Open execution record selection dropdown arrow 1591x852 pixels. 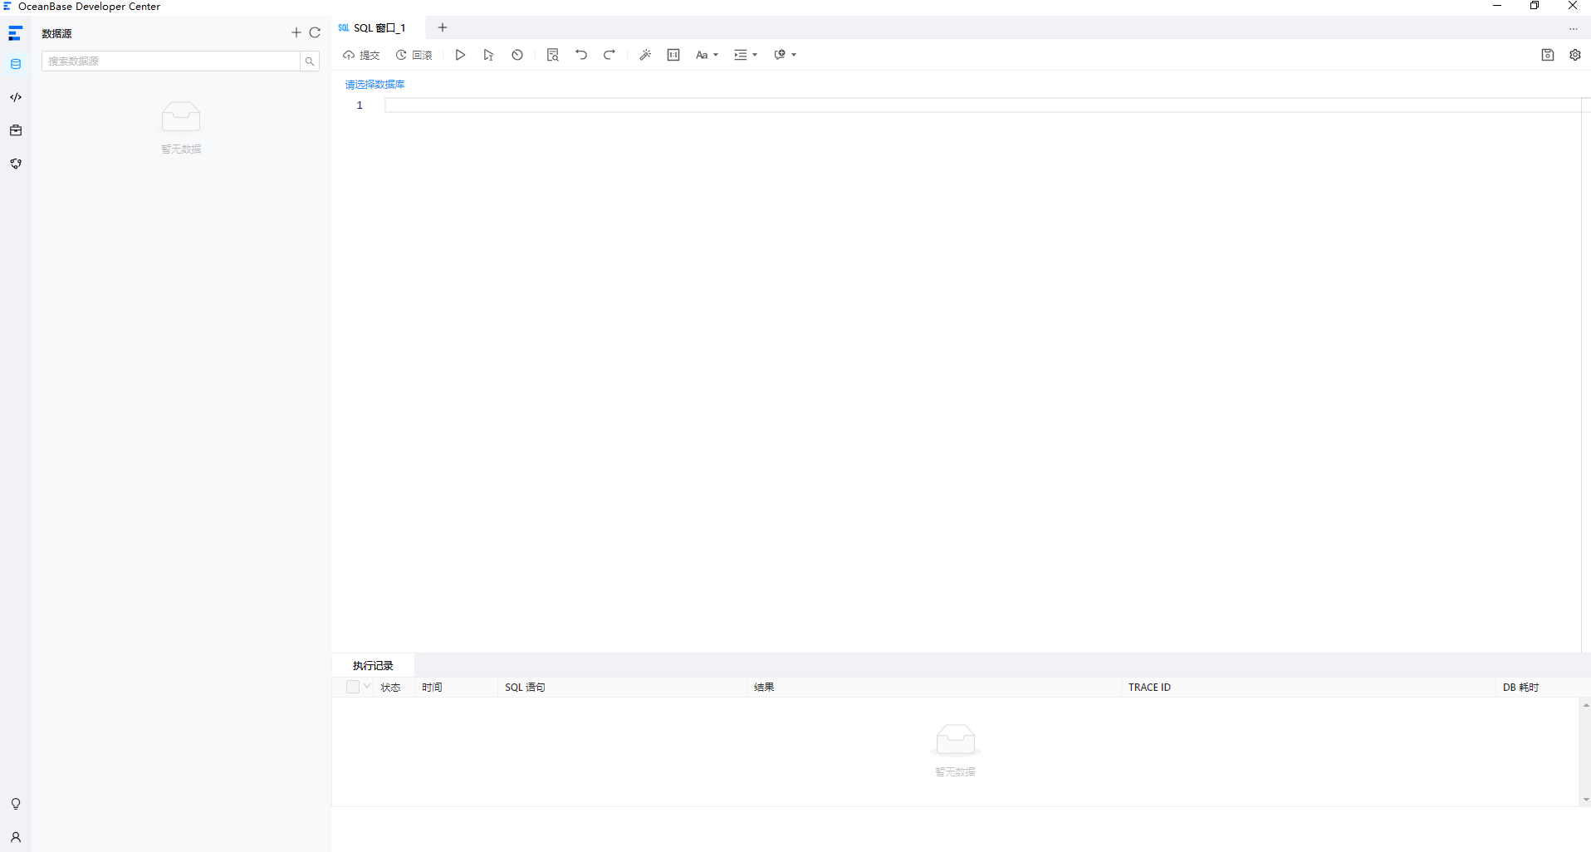click(367, 687)
